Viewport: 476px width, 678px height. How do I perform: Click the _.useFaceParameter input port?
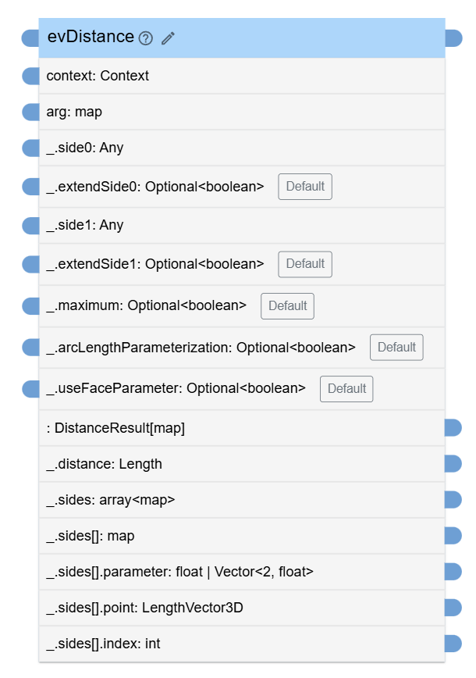tap(30, 388)
